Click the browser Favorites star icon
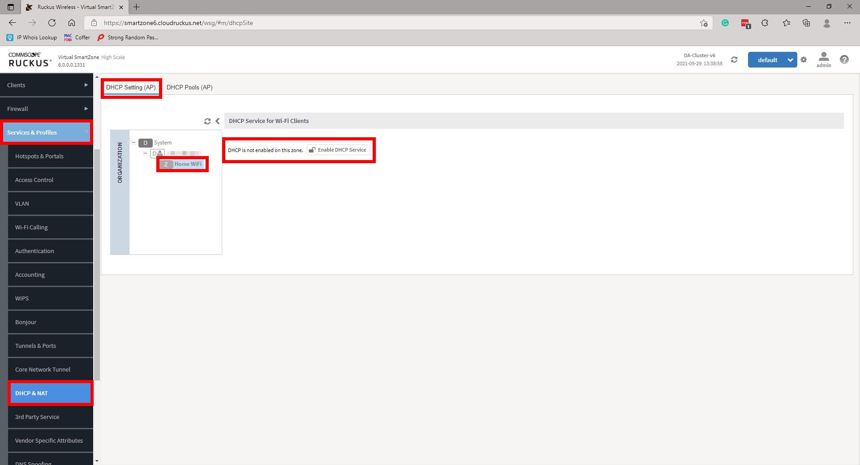The height and width of the screenshot is (465, 860). (x=786, y=23)
